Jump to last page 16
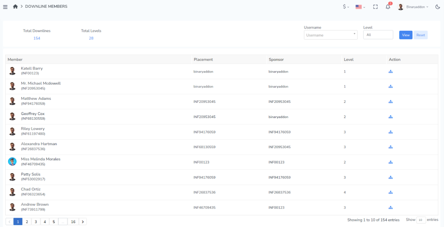Image resolution: width=444 pixels, height=227 pixels. 73,222
